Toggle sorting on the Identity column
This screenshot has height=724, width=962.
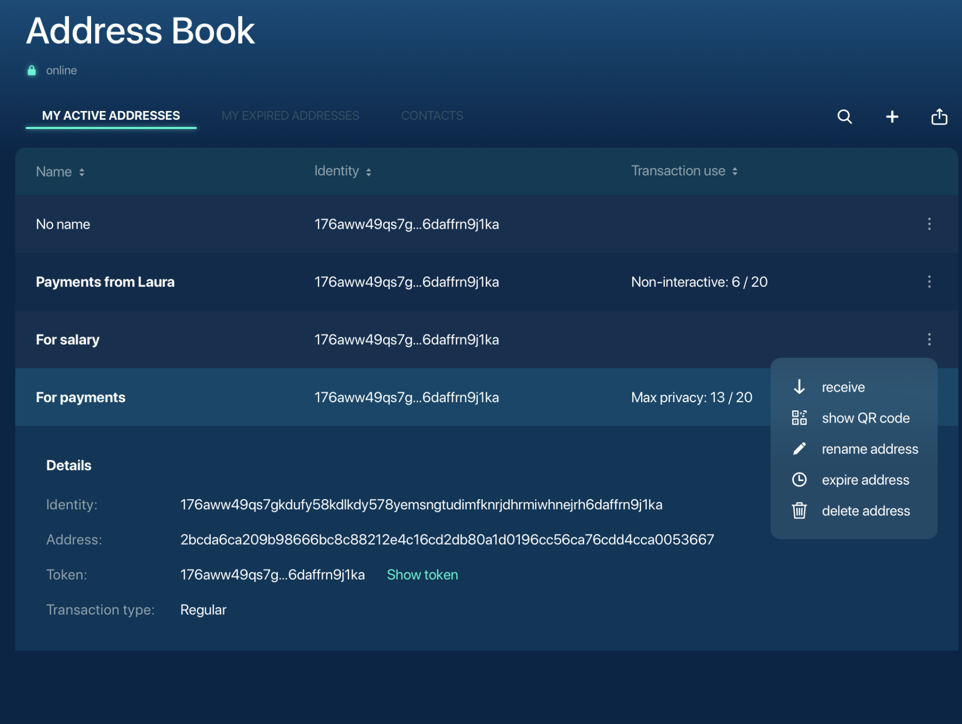[369, 171]
